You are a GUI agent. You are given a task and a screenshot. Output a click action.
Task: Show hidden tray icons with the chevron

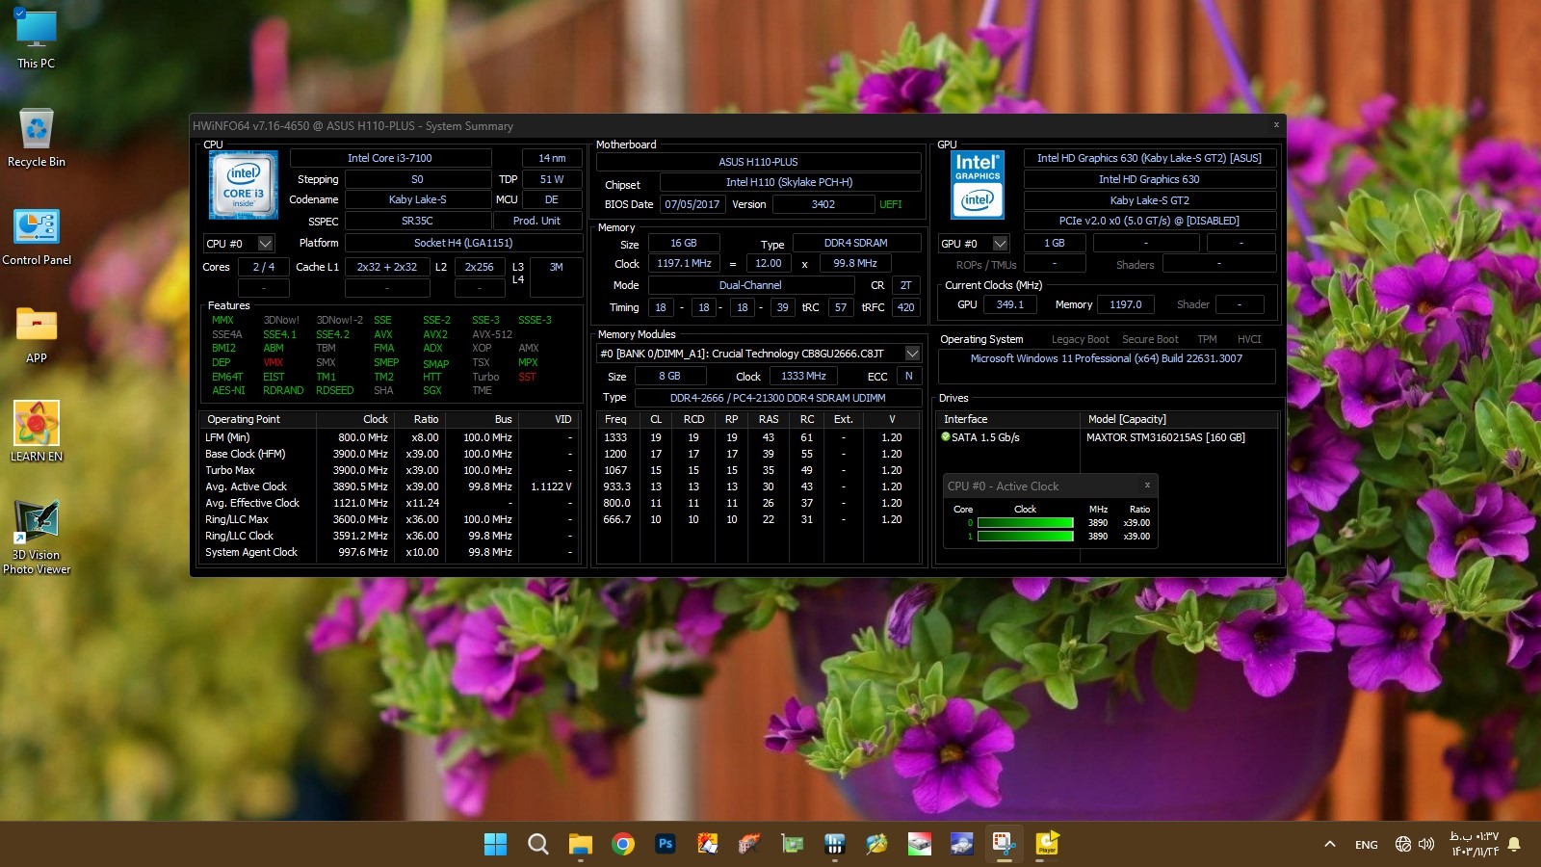point(1330,844)
